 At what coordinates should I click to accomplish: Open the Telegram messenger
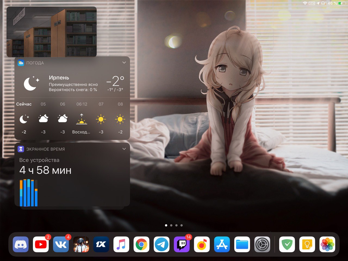161,244
